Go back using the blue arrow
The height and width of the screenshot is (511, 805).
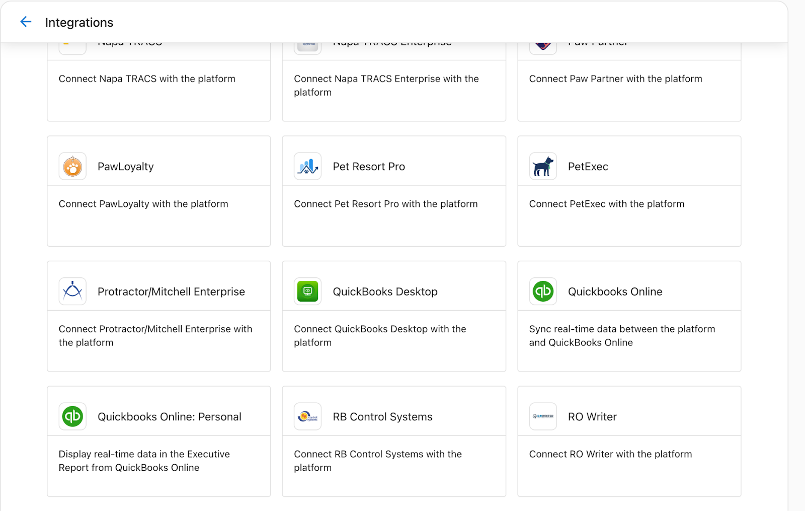click(26, 22)
